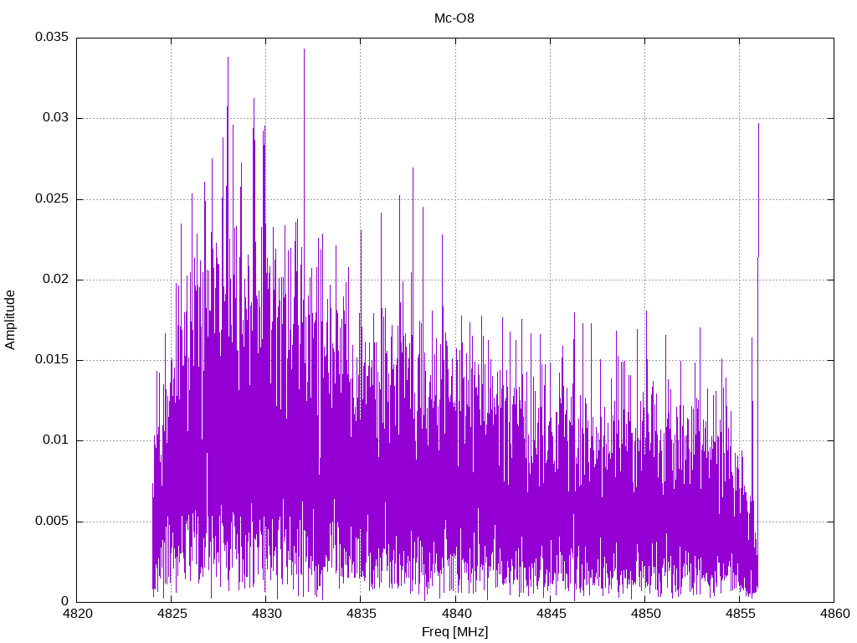Click the 4840 x-axis tick label
This screenshot has height=643, width=857.
click(455, 614)
